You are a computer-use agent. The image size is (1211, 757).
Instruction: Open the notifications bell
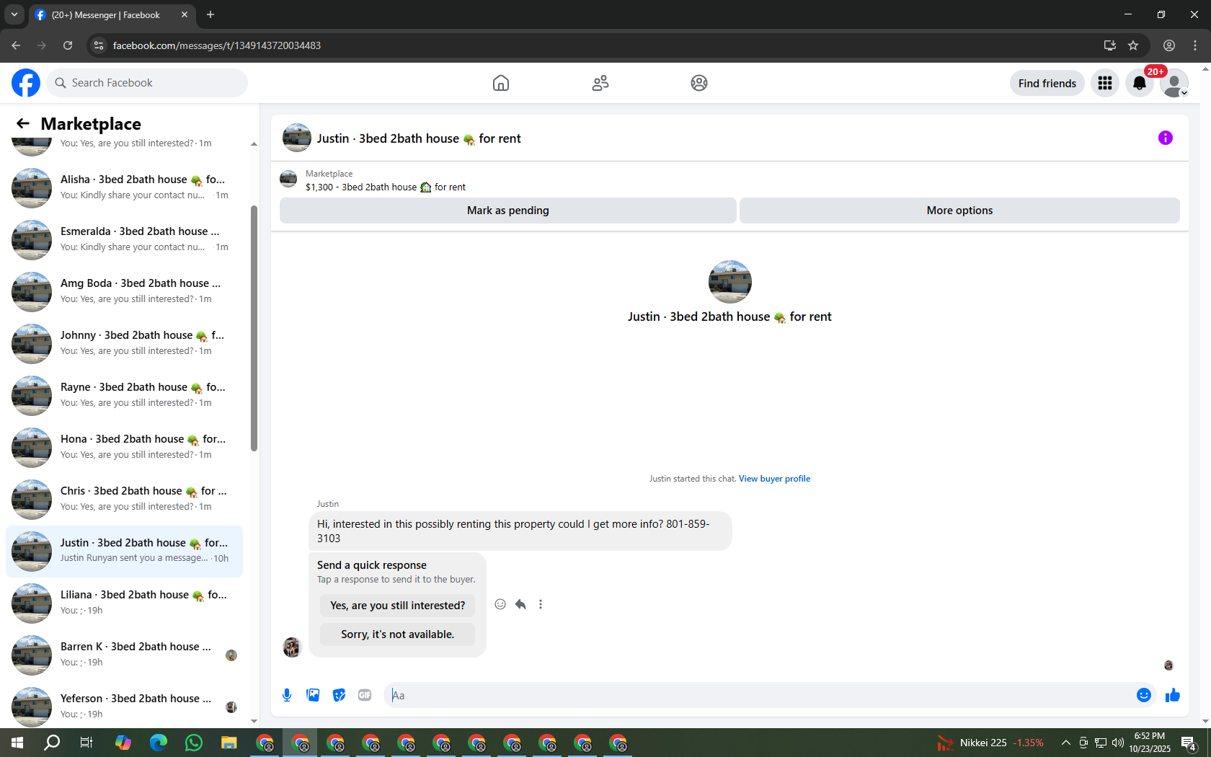(1140, 83)
